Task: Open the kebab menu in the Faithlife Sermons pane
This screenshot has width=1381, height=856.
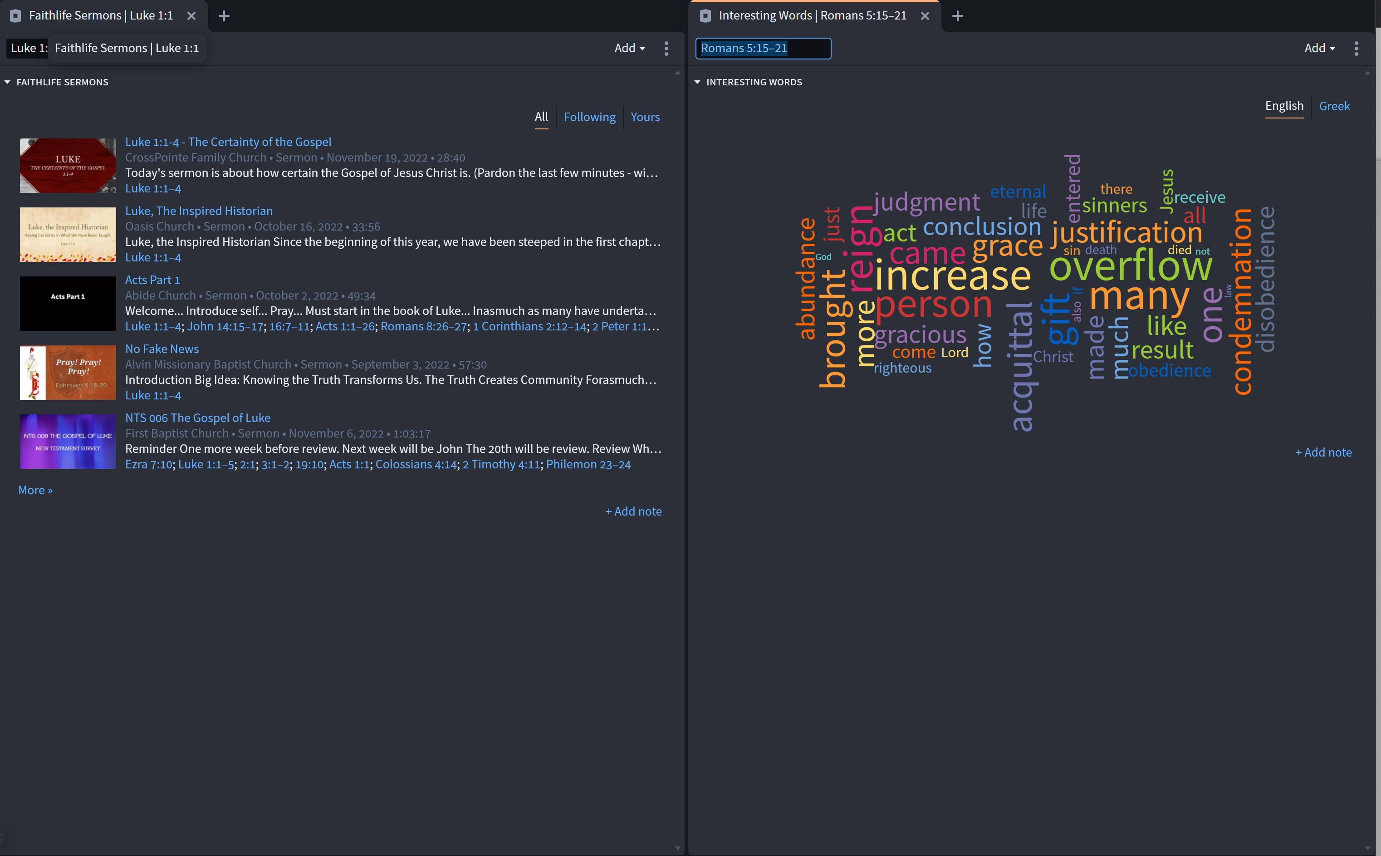Action: coord(666,48)
